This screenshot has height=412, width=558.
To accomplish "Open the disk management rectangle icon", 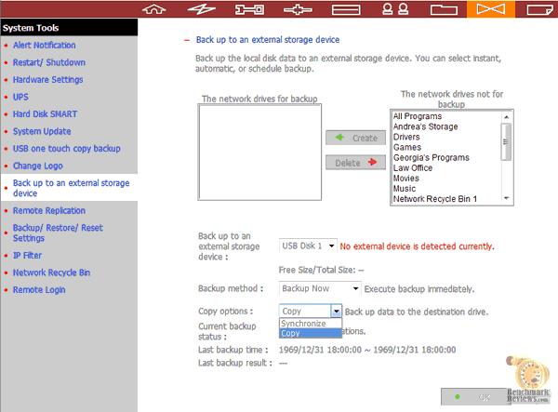I will pyautogui.click(x=346, y=9).
